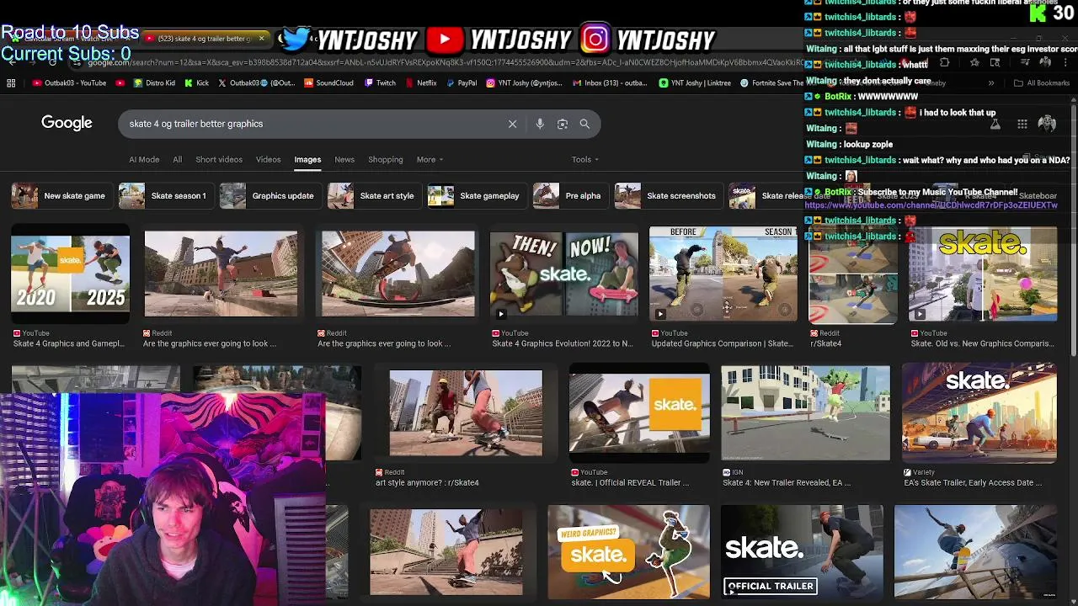Image resolution: width=1078 pixels, height=606 pixels.
Task: Switch to the Shopping tab
Action: pyautogui.click(x=386, y=159)
